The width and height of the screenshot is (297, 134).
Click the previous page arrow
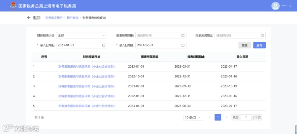pyautogui.click(x=210, y=117)
